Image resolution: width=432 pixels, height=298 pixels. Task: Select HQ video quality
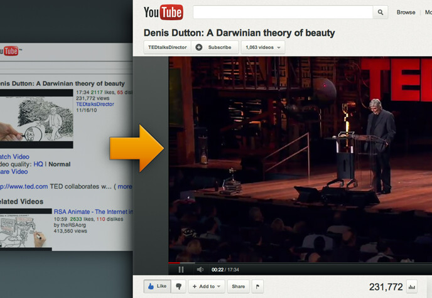[x=38, y=164]
